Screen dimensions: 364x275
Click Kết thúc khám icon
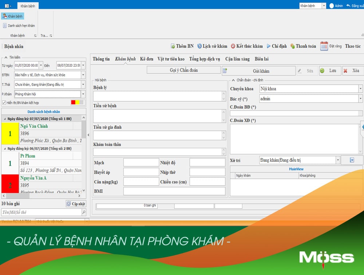click(x=233, y=46)
